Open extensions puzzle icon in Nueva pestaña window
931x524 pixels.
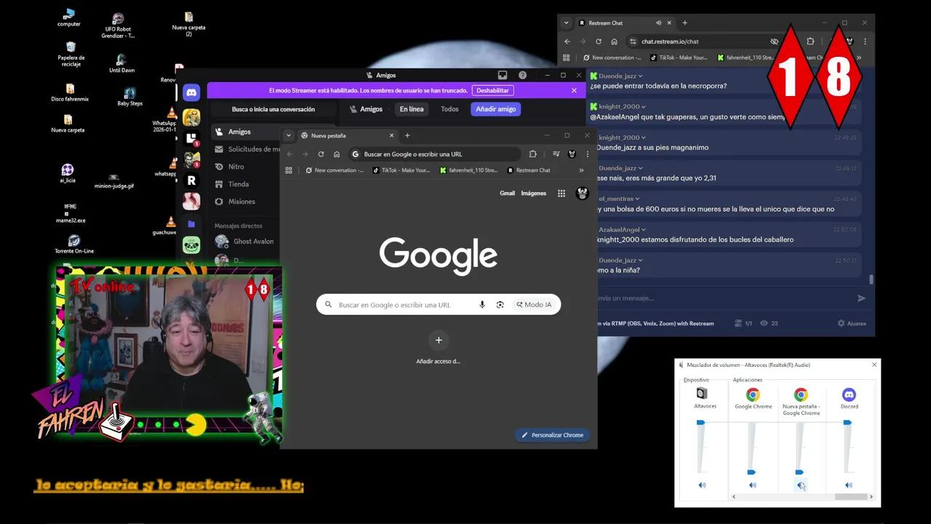pos(532,154)
